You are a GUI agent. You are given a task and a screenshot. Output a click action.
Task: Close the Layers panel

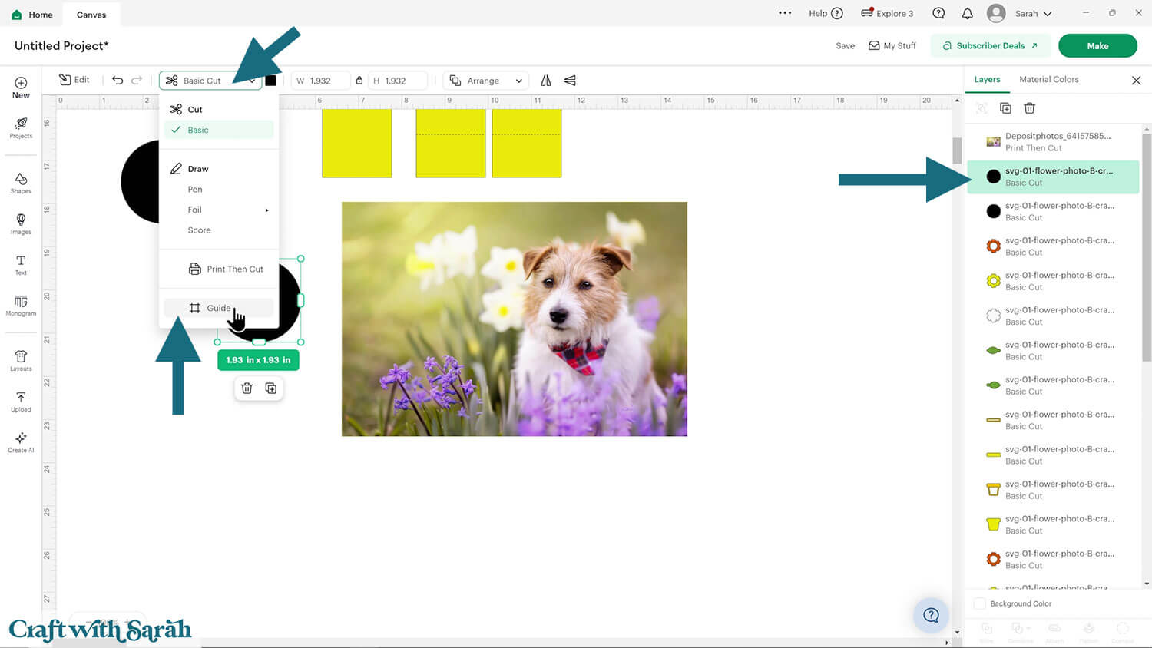point(1137,81)
